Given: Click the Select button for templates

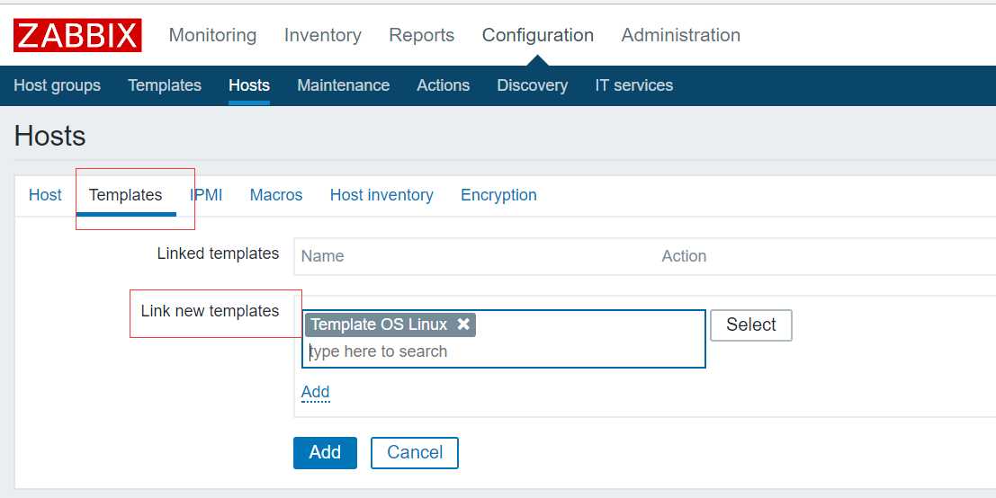Looking at the screenshot, I should tap(750, 325).
